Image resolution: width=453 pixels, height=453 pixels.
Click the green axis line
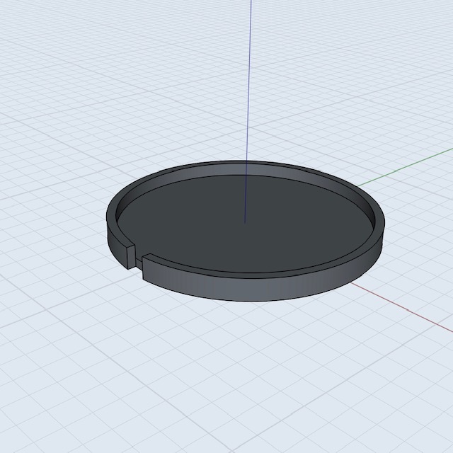point(404,168)
